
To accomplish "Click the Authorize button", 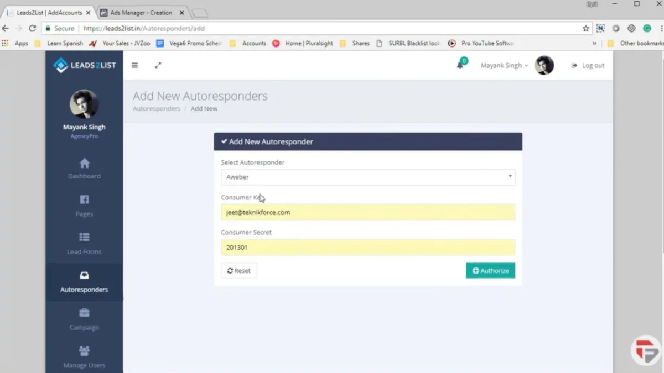I will [x=490, y=270].
